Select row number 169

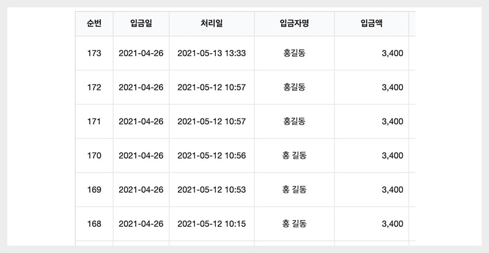pyautogui.click(x=94, y=190)
